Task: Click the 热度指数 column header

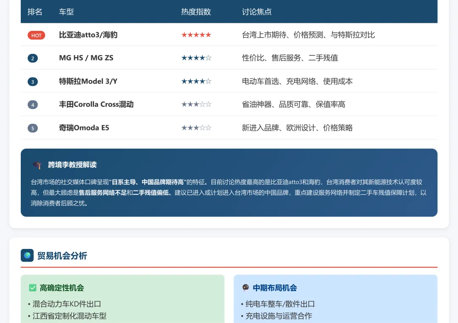Action: coord(195,12)
